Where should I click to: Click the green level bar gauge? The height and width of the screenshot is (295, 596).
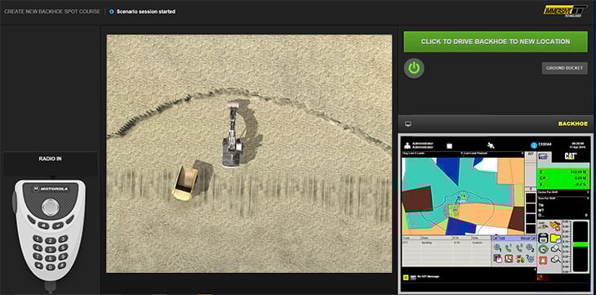[x=580, y=244]
